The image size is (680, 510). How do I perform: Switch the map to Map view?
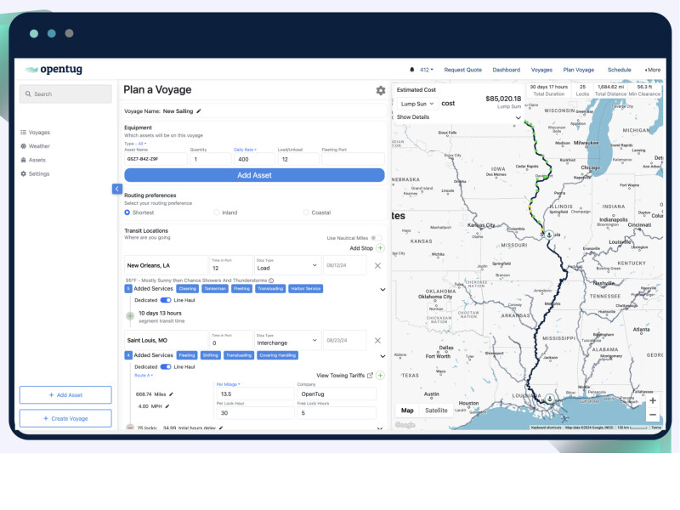pos(407,411)
